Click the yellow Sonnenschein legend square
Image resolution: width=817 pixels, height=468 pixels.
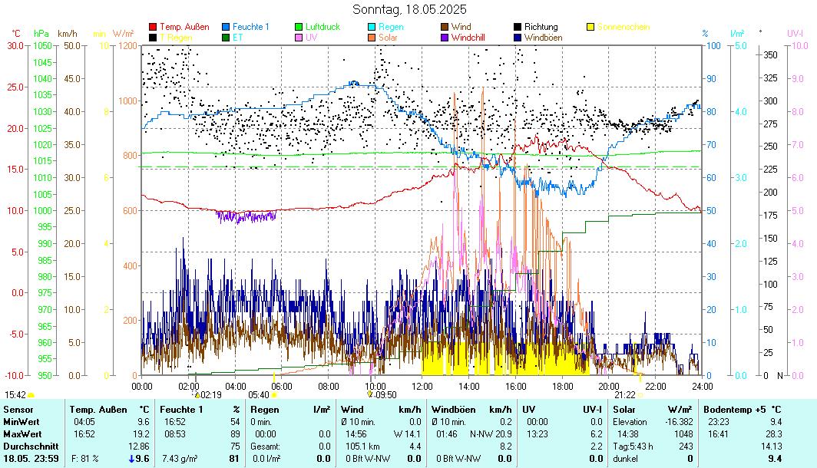tap(591, 27)
